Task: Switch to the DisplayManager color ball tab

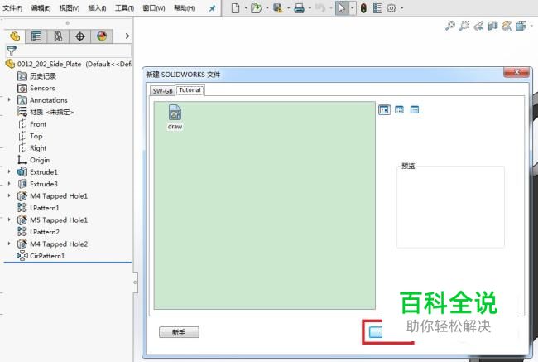Action: [x=102, y=36]
